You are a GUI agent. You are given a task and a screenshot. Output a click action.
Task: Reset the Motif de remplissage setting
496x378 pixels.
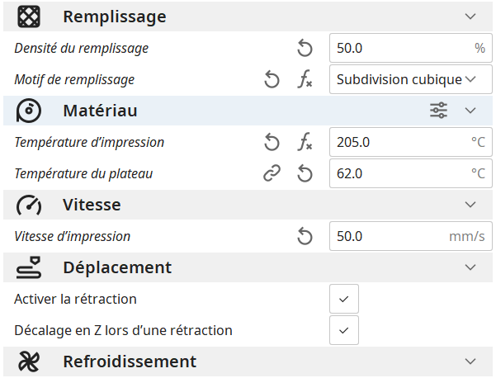(272, 80)
